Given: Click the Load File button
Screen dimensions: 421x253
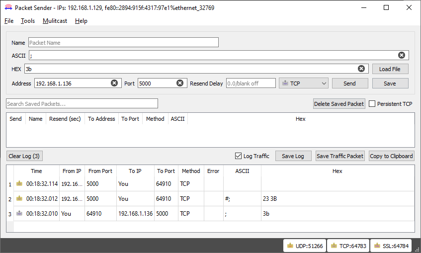Looking at the screenshot, I should click(390, 69).
